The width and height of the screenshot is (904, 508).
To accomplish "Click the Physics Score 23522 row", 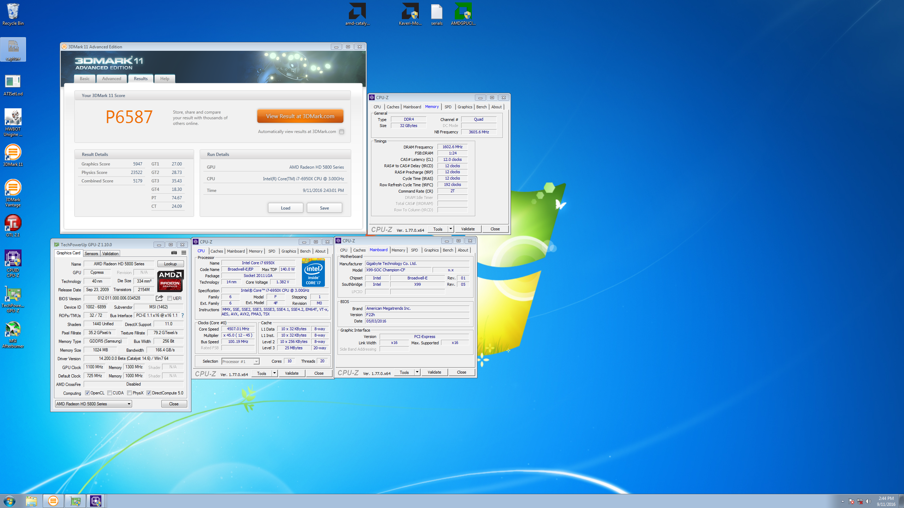I will [112, 173].
